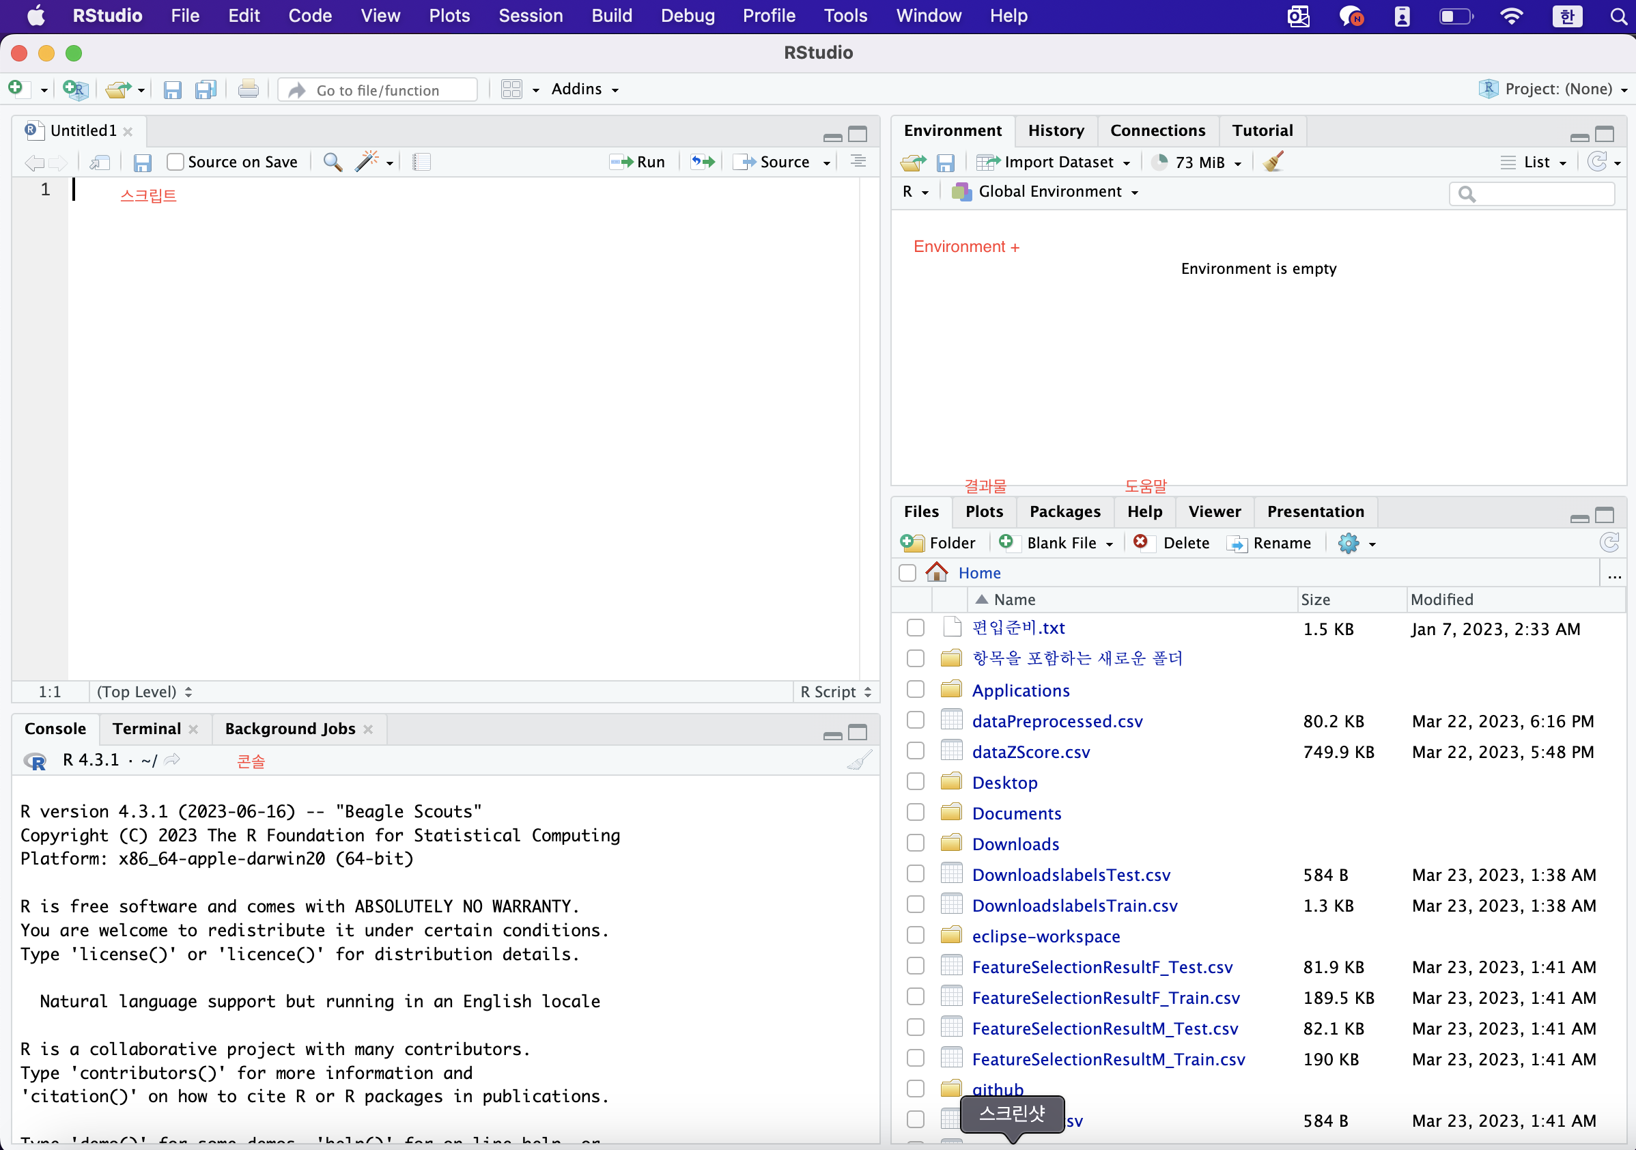Viewport: 1636px width, 1150px height.
Task: Switch to the Packages tab
Action: pyautogui.click(x=1064, y=511)
